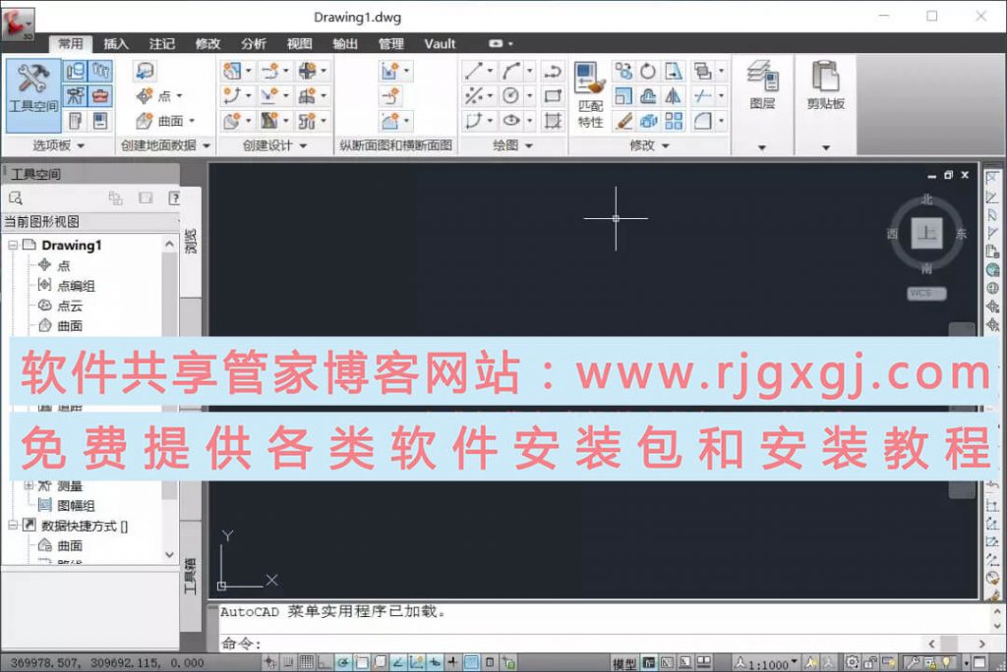Open the WCS coordinate system dropdown
The width and height of the screenshot is (1007, 672).
[x=926, y=294]
